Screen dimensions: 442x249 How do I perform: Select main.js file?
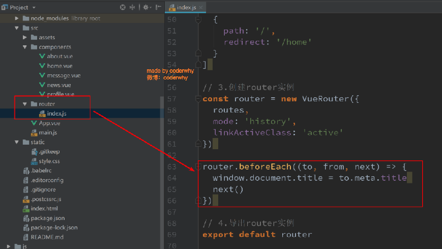coord(48,132)
